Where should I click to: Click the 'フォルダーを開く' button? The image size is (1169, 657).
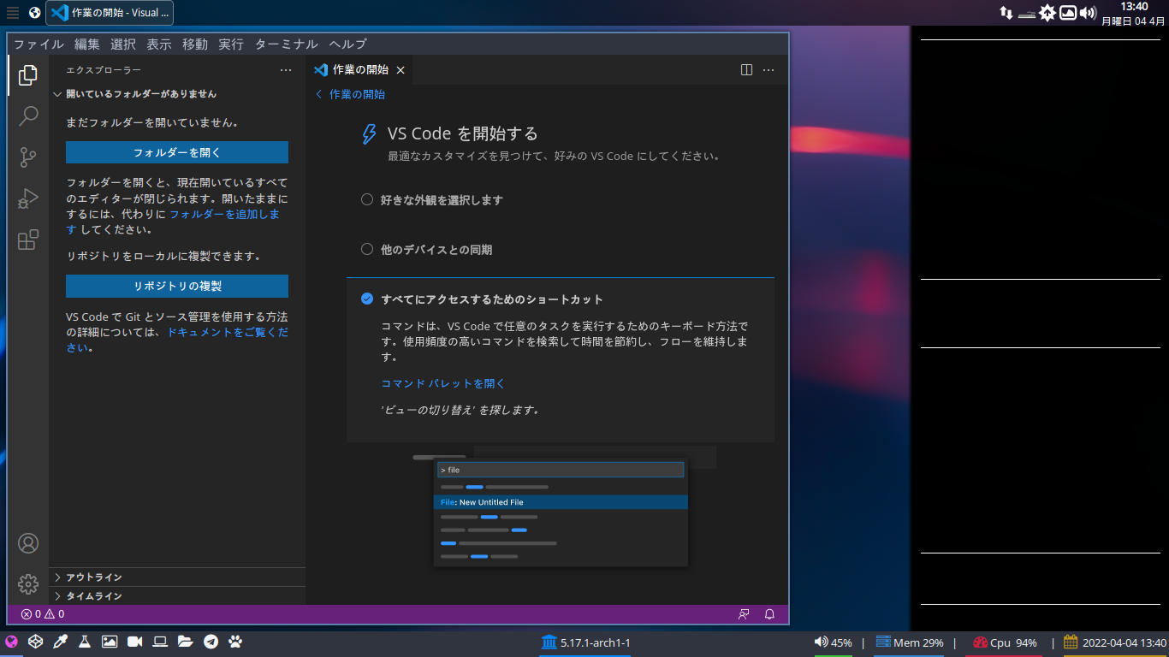(x=177, y=152)
